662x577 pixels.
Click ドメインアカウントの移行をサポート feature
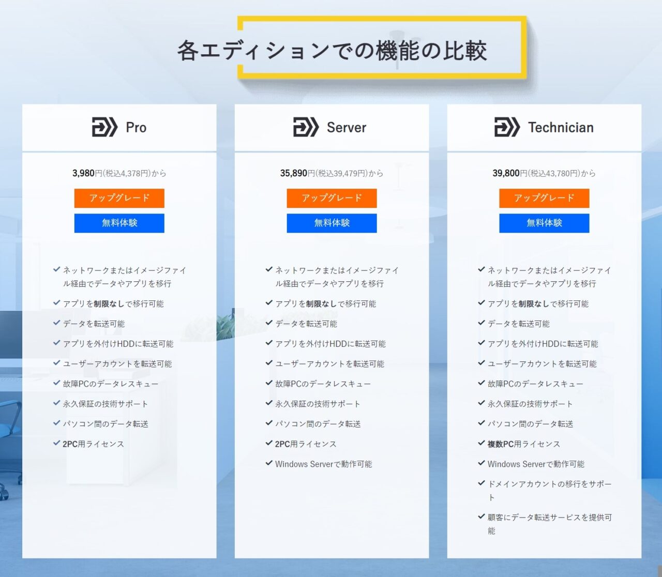(550, 491)
